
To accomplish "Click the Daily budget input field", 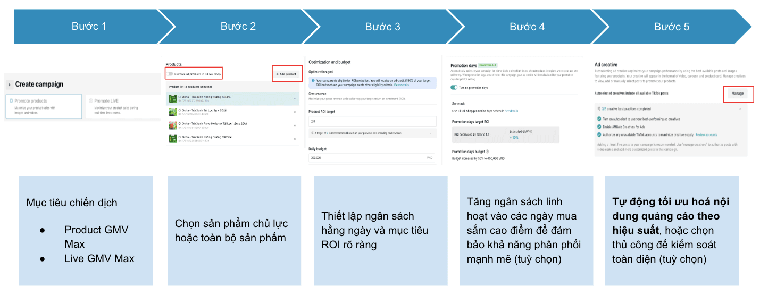I will point(367,158).
